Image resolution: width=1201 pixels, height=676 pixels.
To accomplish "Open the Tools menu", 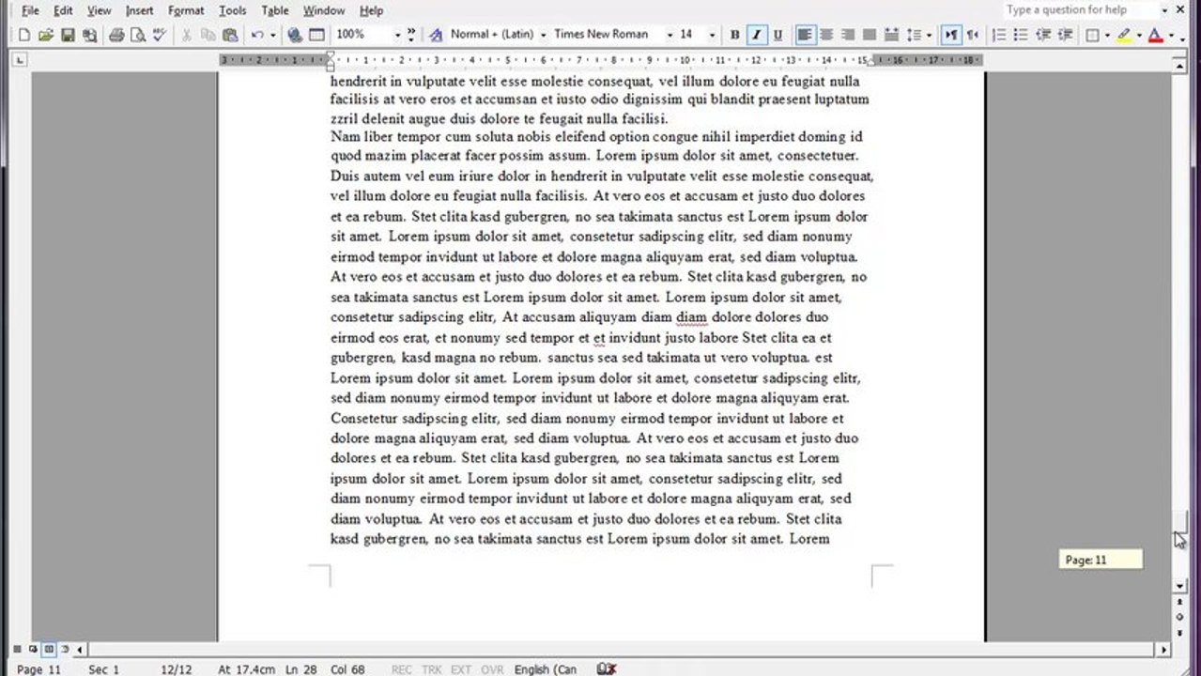I will pyautogui.click(x=232, y=10).
